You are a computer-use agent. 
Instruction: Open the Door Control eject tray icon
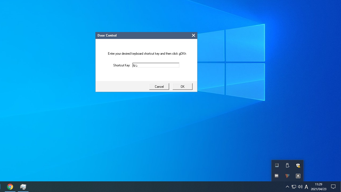click(x=298, y=176)
